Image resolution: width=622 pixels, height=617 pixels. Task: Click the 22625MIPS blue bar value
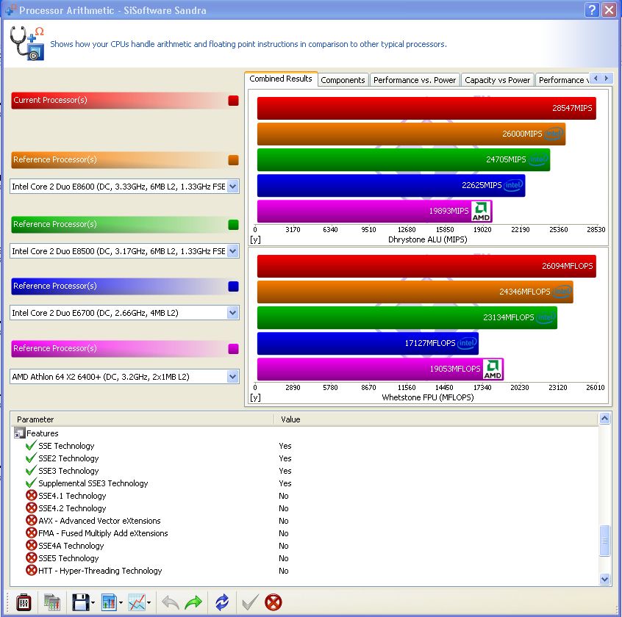pos(482,185)
